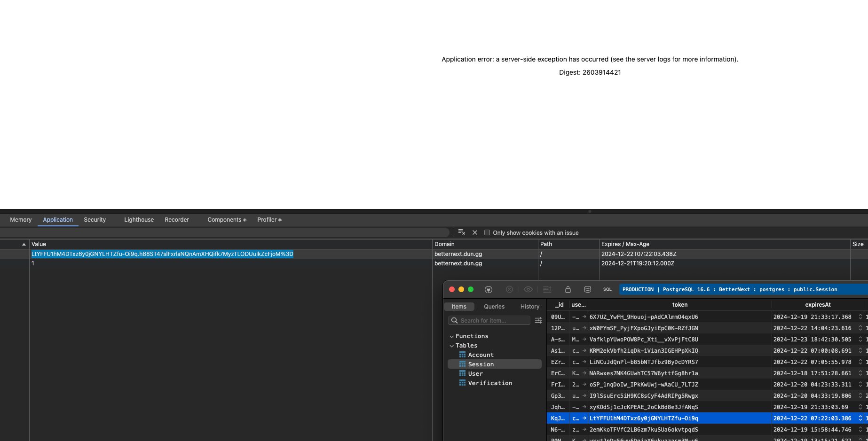Image resolution: width=868 pixels, height=441 pixels.
Task: Sort by the _id column header
Action: click(558, 304)
